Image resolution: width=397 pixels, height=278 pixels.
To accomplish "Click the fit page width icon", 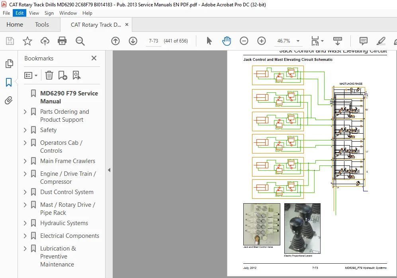I will tap(315, 41).
